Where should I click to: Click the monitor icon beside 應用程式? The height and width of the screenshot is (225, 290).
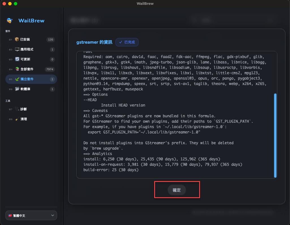[17, 49]
